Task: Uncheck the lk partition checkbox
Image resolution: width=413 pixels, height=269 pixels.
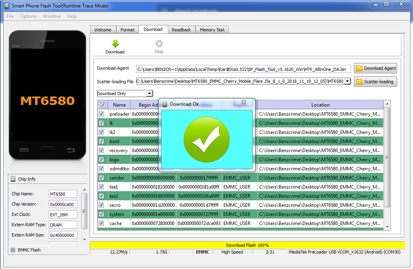Action: (102, 123)
